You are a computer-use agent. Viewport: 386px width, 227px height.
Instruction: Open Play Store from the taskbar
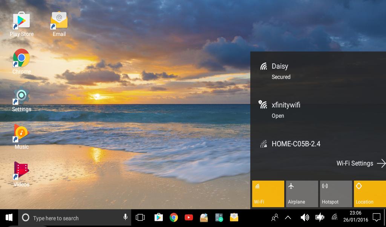pos(159,218)
